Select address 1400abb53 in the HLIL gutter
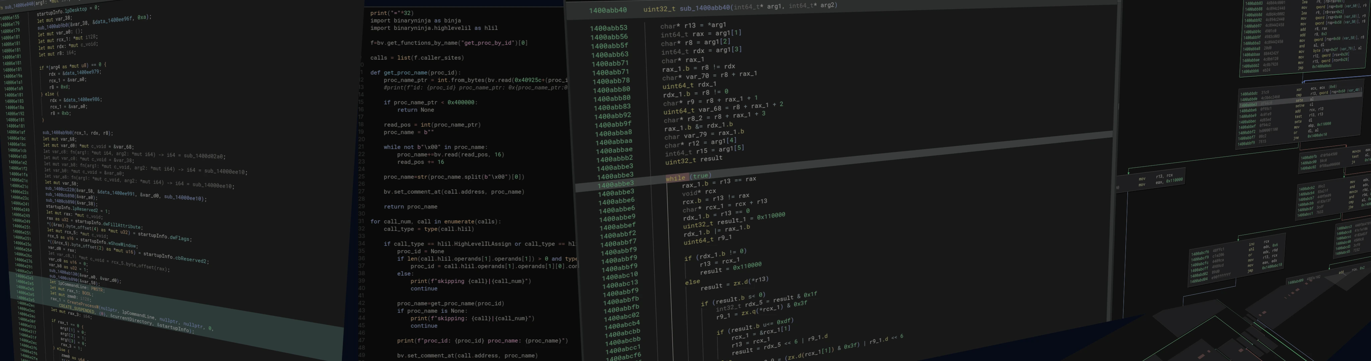 608,28
